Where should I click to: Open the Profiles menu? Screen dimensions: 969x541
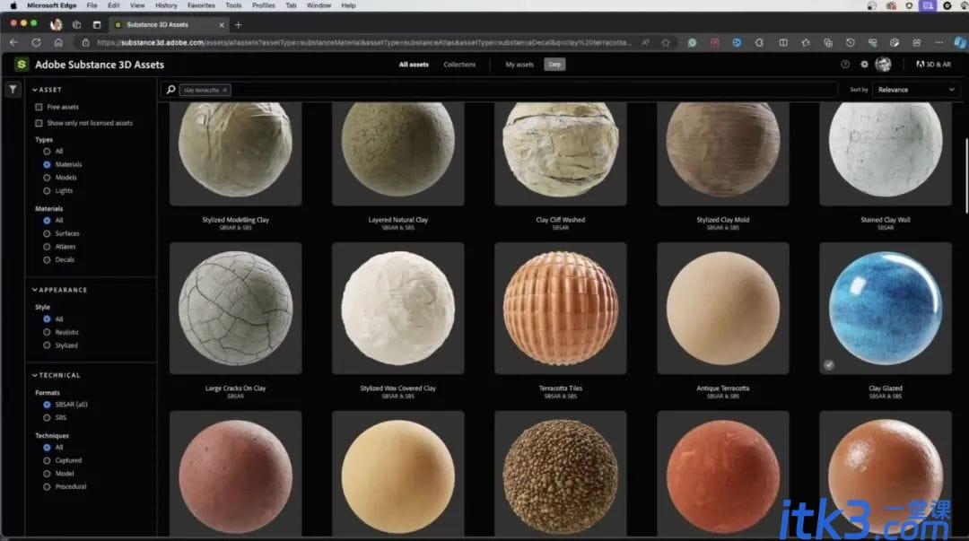click(263, 5)
